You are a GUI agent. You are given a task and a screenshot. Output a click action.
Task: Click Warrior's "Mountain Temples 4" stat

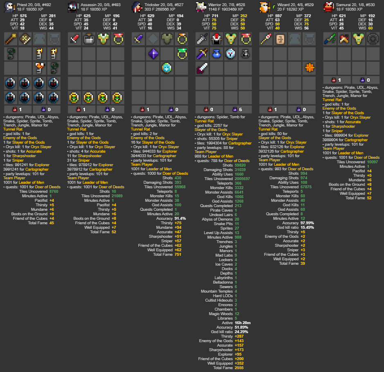pyautogui.click(x=219, y=291)
